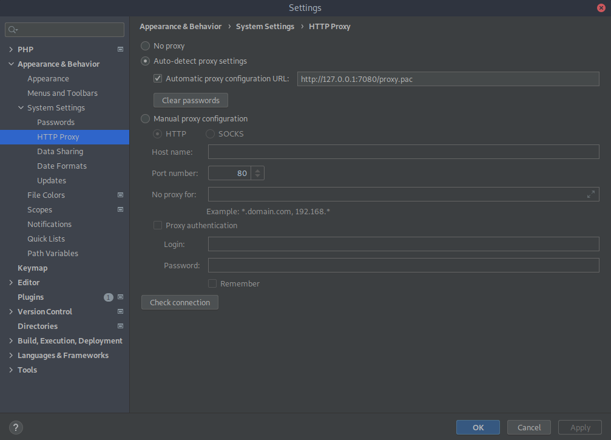Image resolution: width=611 pixels, height=440 pixels.
Task: Click the project-level icon next to Directories
Action: (120, 326)
